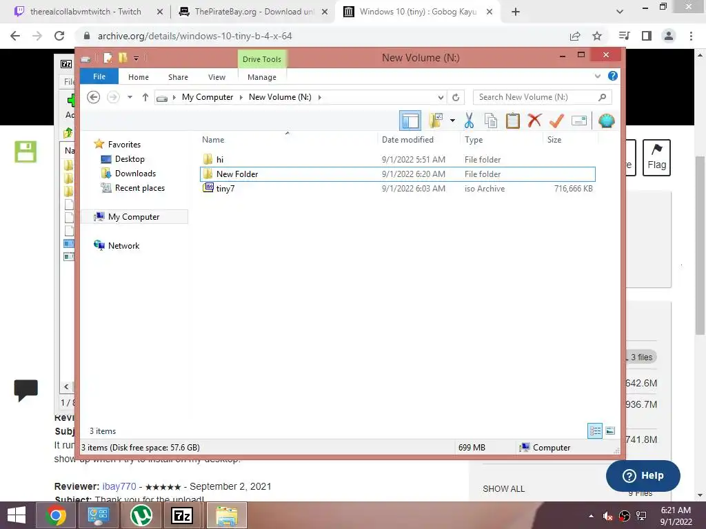Switch to the Manage ribbon tab
The image size is (706, 529).
261,77
